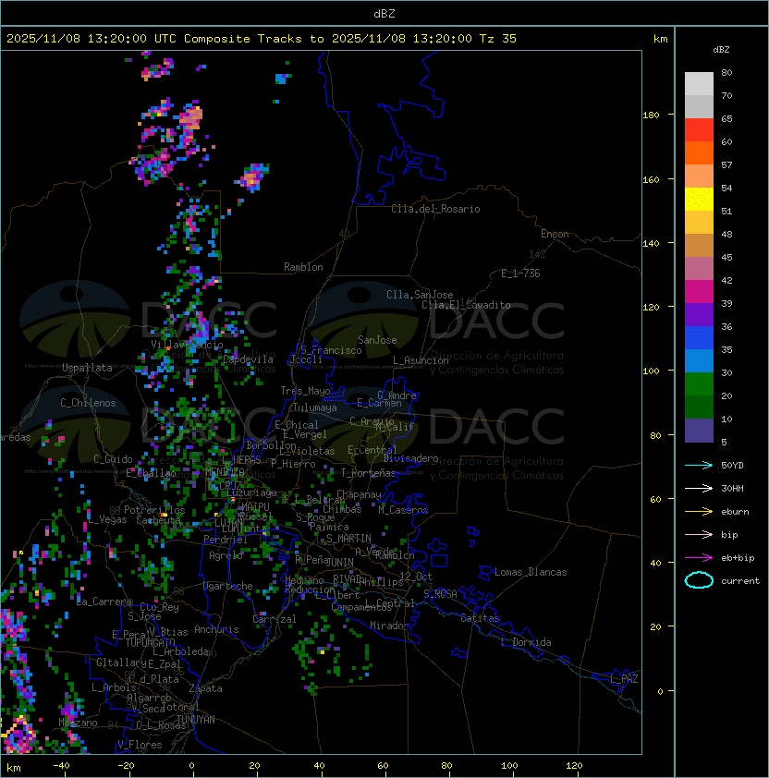The width and height of the screenshot is (769, 778).
Task: Click the TUNUYAN label
Action: tap(196, 720)
